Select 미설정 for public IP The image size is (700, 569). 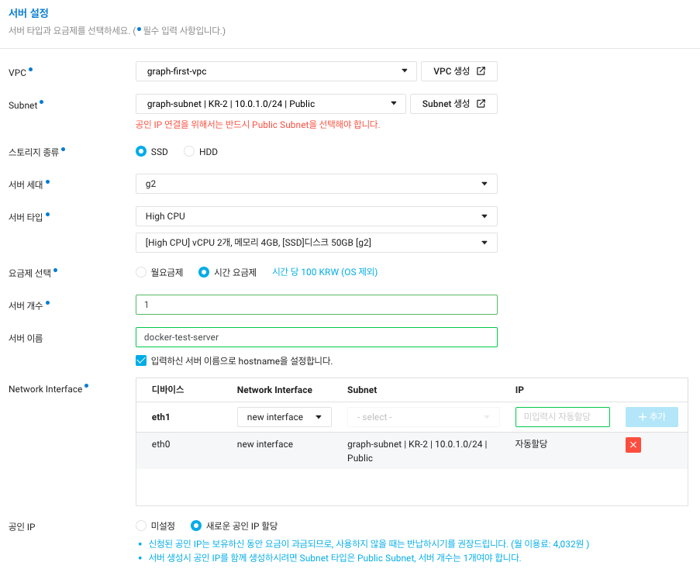pos(141,526)
